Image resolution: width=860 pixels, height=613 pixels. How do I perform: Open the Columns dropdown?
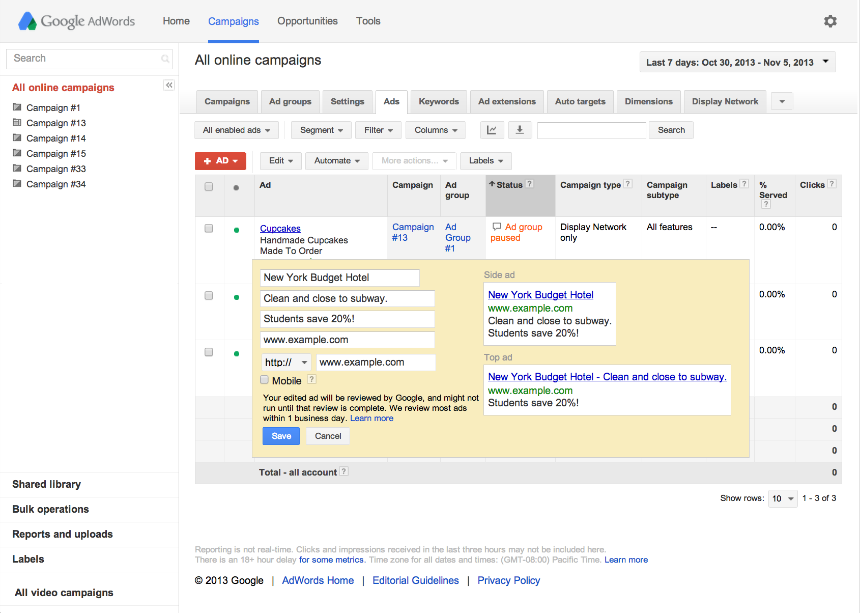coord(436,130)
